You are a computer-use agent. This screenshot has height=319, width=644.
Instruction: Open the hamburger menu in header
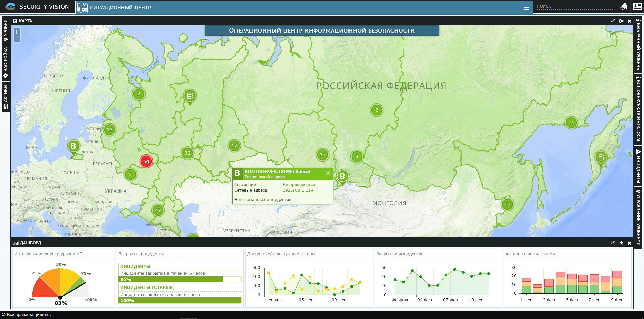click(526, 8)
